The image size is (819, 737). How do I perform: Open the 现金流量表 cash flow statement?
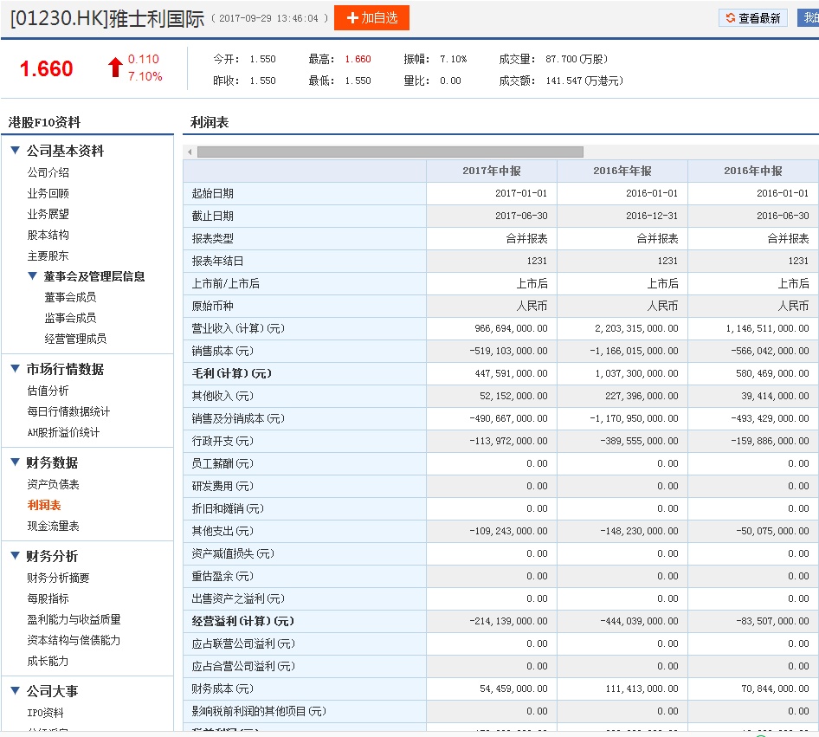(54, 526)
